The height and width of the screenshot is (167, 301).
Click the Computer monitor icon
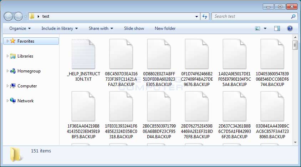coord(13,86)
